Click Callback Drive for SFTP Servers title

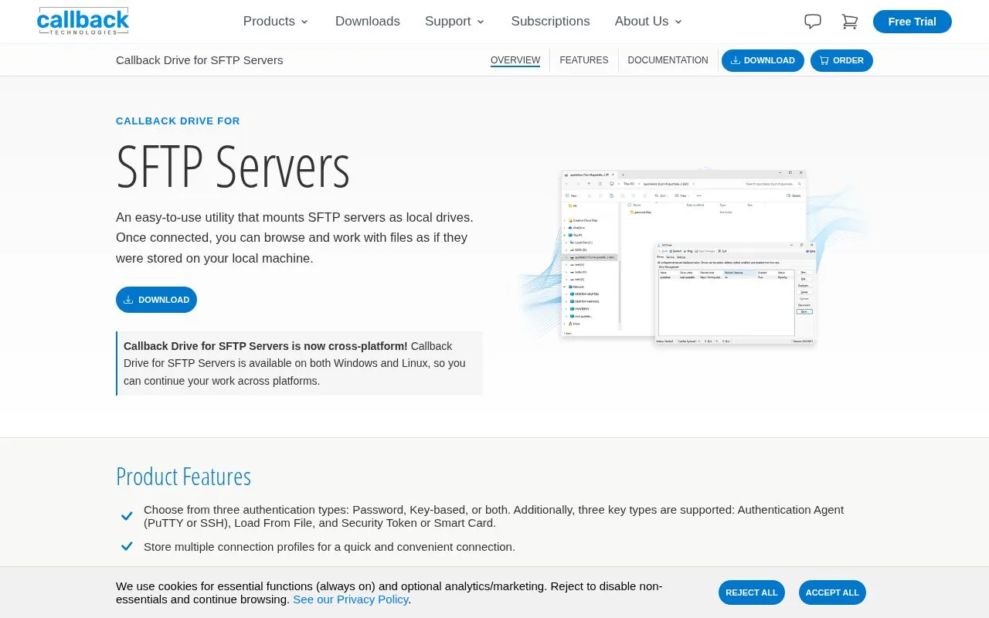pyautogui.click(x=199, y=60)
